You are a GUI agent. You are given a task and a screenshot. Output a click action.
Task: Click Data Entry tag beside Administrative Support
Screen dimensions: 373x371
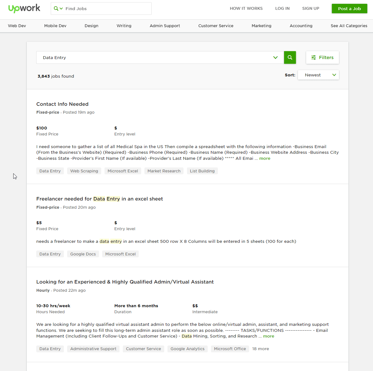[x=50, y=349]
